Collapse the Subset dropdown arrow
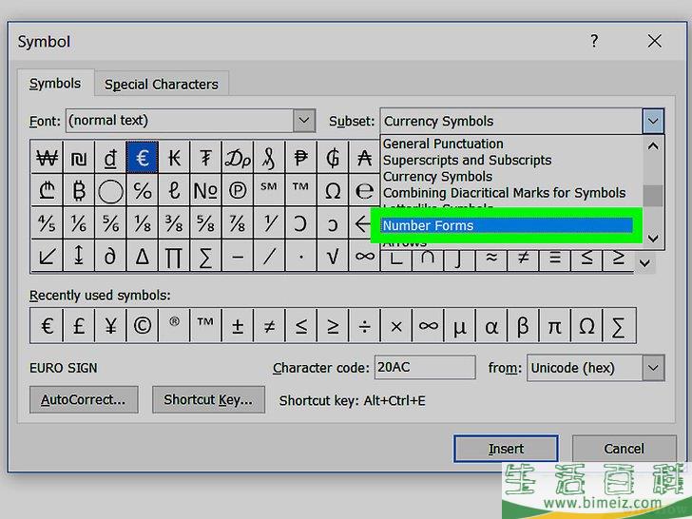 tap(652, 121)
